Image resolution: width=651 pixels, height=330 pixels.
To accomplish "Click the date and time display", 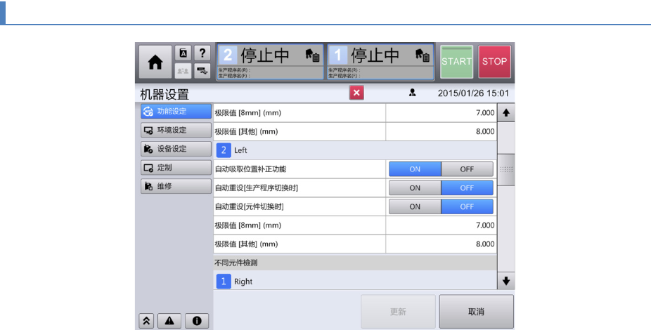I will click(473, 93).
